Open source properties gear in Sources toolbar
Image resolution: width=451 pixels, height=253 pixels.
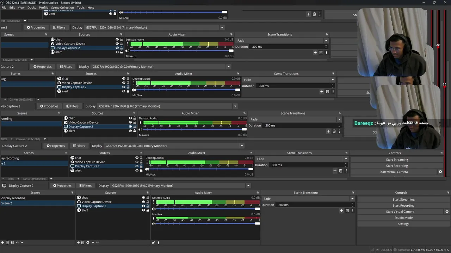88,242
